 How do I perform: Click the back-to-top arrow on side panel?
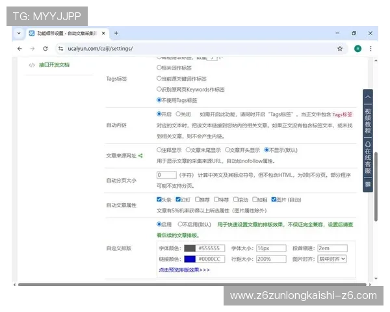(368, 97)
